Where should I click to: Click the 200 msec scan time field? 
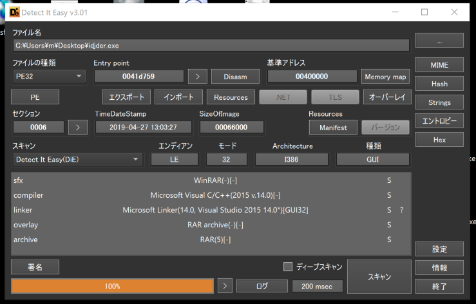[x=318, y=286]
